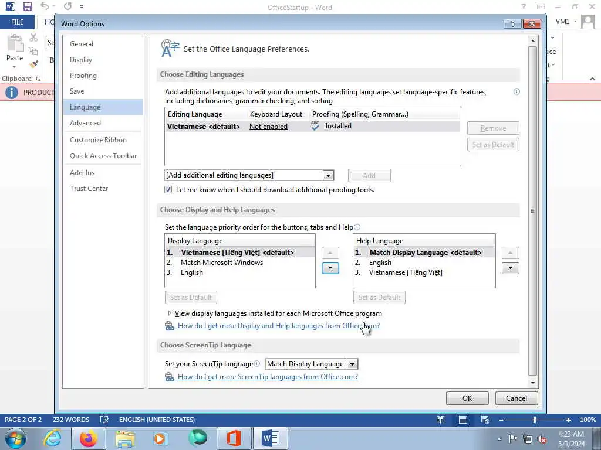Switch to Print Layout view icon

[463, 420]
